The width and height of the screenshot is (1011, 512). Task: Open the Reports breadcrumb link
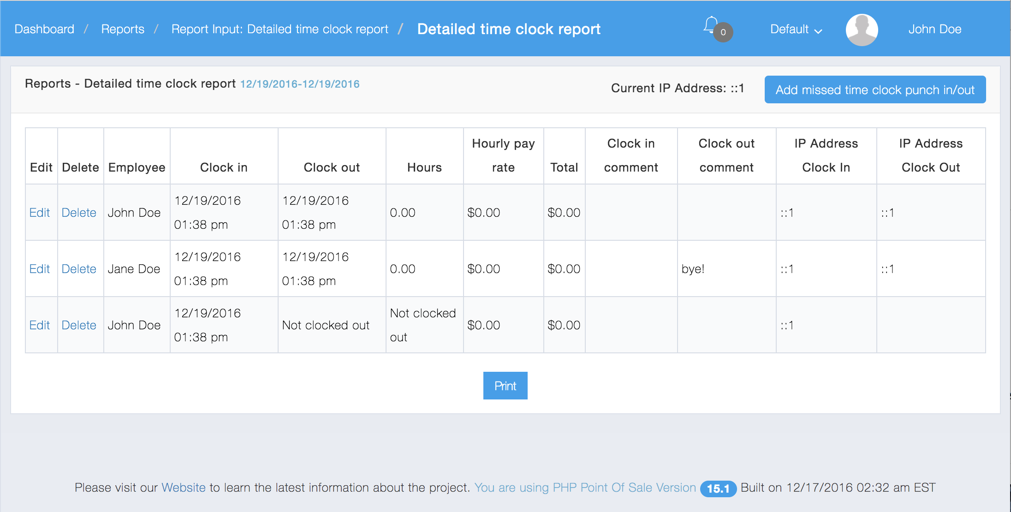click(x=123, y=29)
